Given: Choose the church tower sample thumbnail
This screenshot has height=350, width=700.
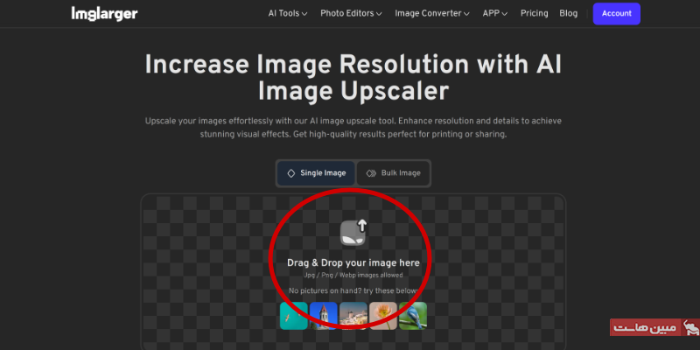Looking at the screenshot, I should [323, 316].
